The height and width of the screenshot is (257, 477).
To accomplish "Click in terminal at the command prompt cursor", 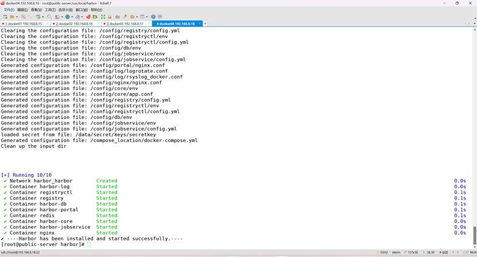I will coord(89,244).
